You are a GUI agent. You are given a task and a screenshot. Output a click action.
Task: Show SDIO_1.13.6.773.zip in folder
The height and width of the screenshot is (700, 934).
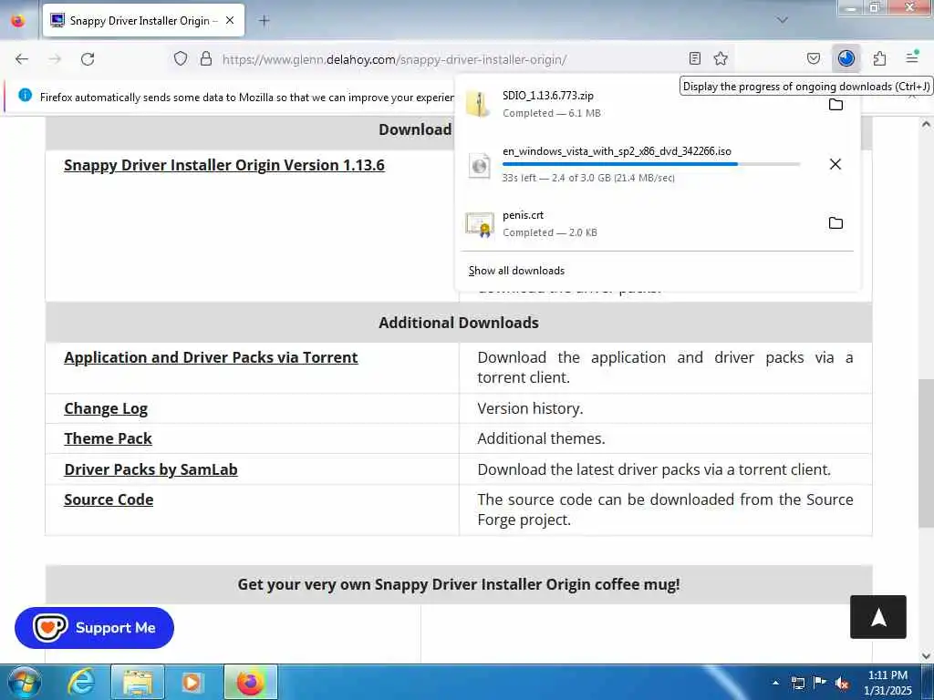pos(835,105)
